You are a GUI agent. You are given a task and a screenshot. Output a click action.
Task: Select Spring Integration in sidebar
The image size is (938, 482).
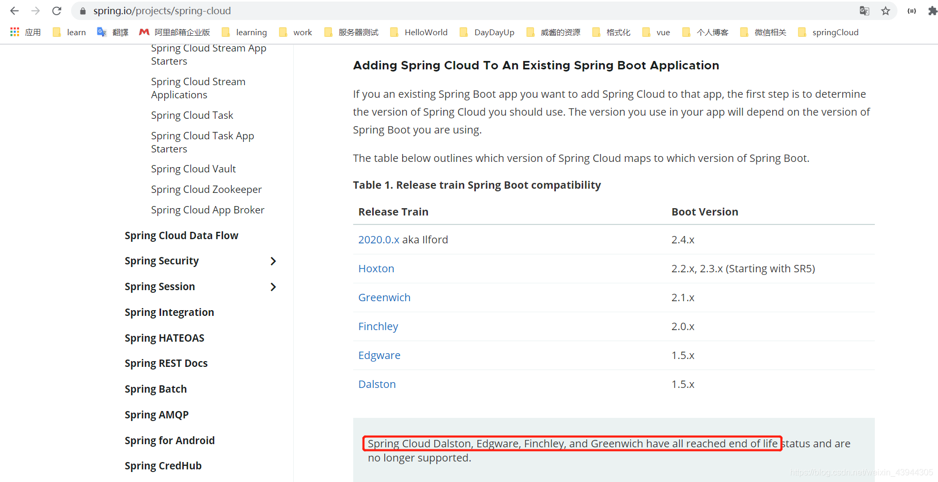tap(169, 312)
